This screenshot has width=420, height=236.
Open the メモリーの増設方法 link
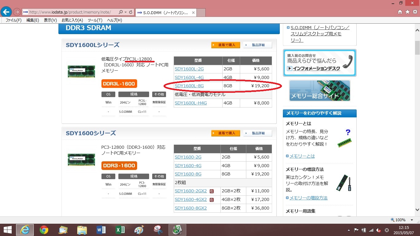pyautogui.click(x=308, y=198)
